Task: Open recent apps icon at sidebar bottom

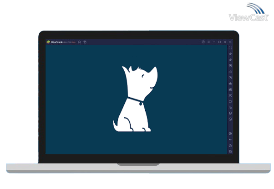Action: (x=230, y=151)
